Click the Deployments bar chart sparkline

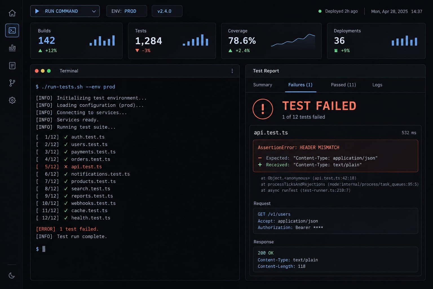pos(404,41)
